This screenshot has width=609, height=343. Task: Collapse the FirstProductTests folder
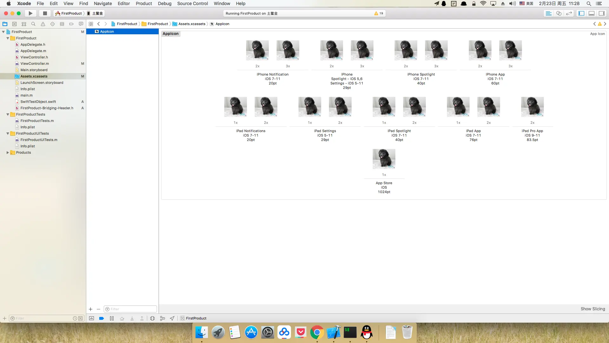8,114
